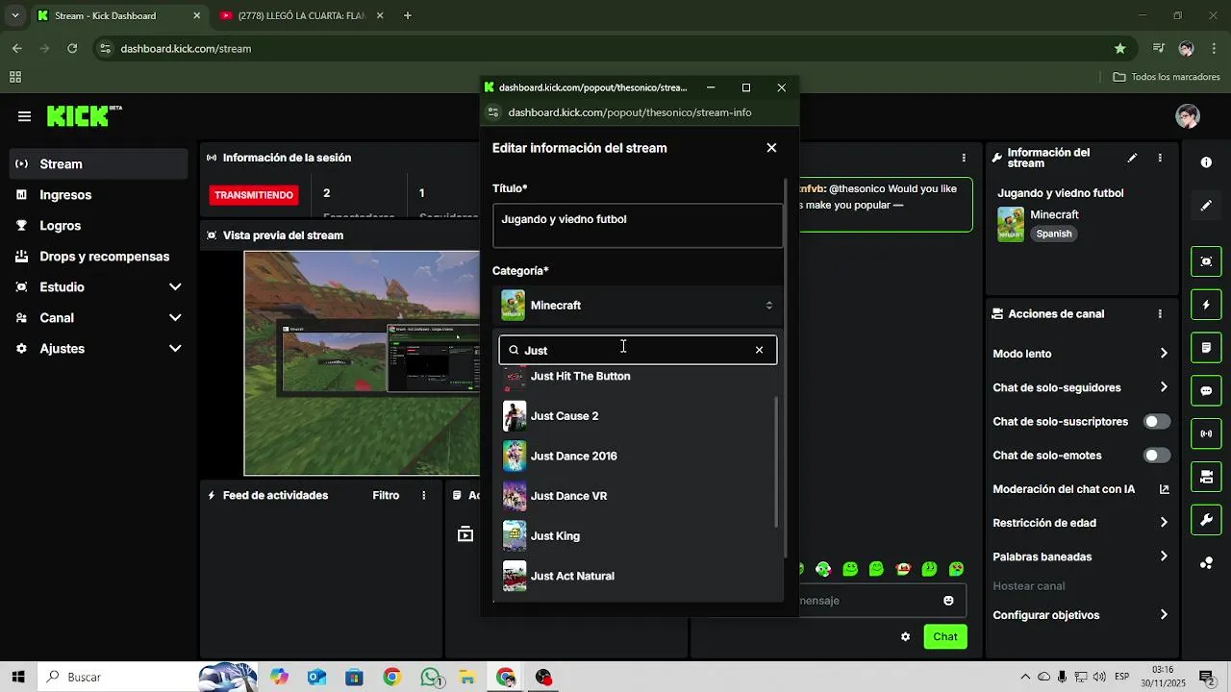This screenshot has height=692, width=1231.
Task: Toggle Chat de solo-emotes switch
Action: pos(1157,456)
